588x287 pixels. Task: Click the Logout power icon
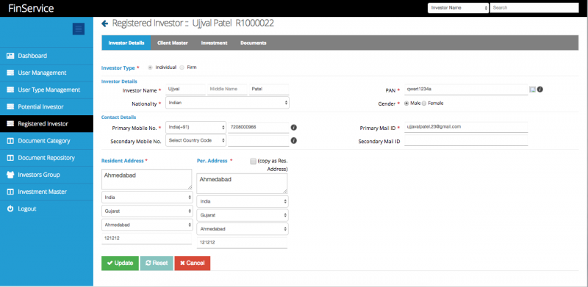point(10,208)
